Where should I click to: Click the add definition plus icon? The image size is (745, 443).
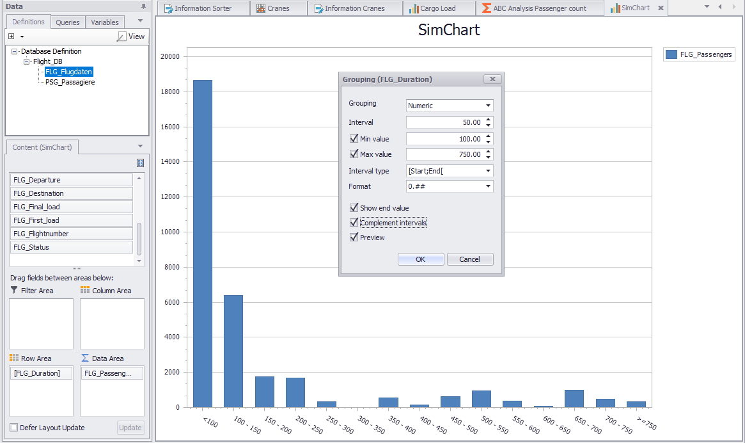coord(12,36)
